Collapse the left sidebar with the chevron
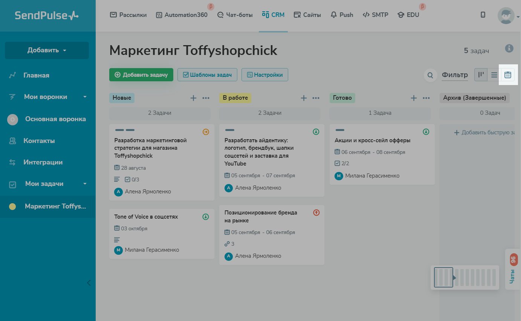The height and width of the screenshot is (321, 521). [89, 283]
